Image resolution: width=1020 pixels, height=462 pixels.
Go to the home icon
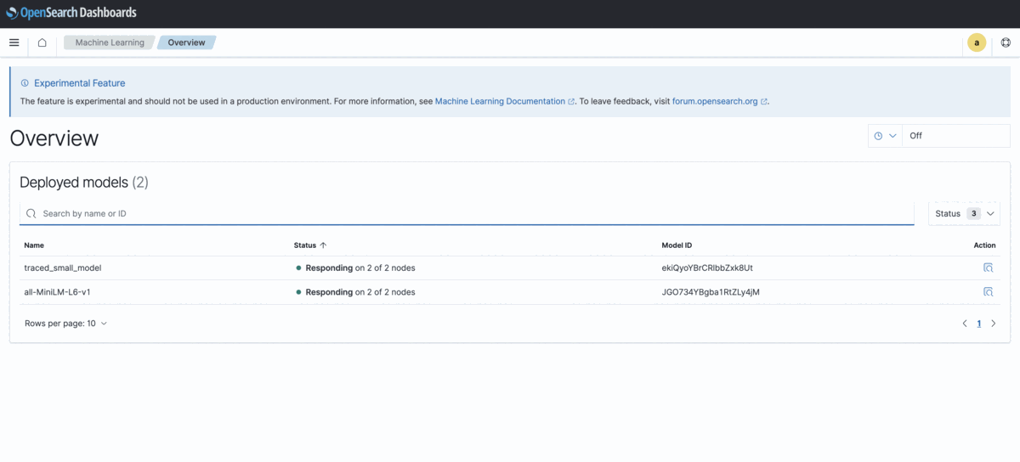[42, 42]
